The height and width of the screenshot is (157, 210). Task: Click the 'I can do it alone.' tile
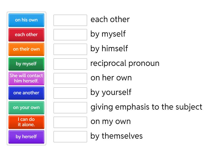coord(26,122)
